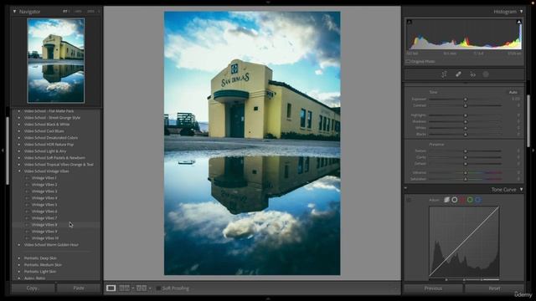Open Video School Soft Pastels & Newborn group

[54, 158]
